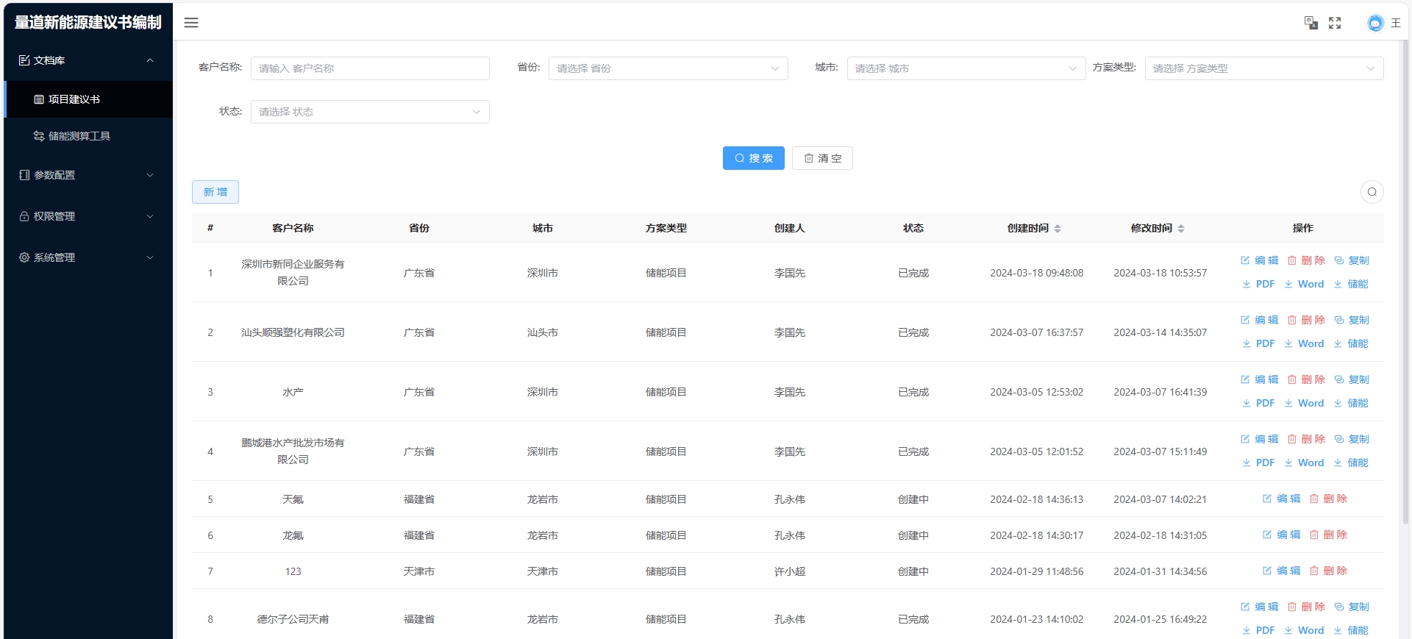This screenshot has width=1412, height=639.
Task: Click the 量道新能源建议书编制 title logo
Action: 88,22
